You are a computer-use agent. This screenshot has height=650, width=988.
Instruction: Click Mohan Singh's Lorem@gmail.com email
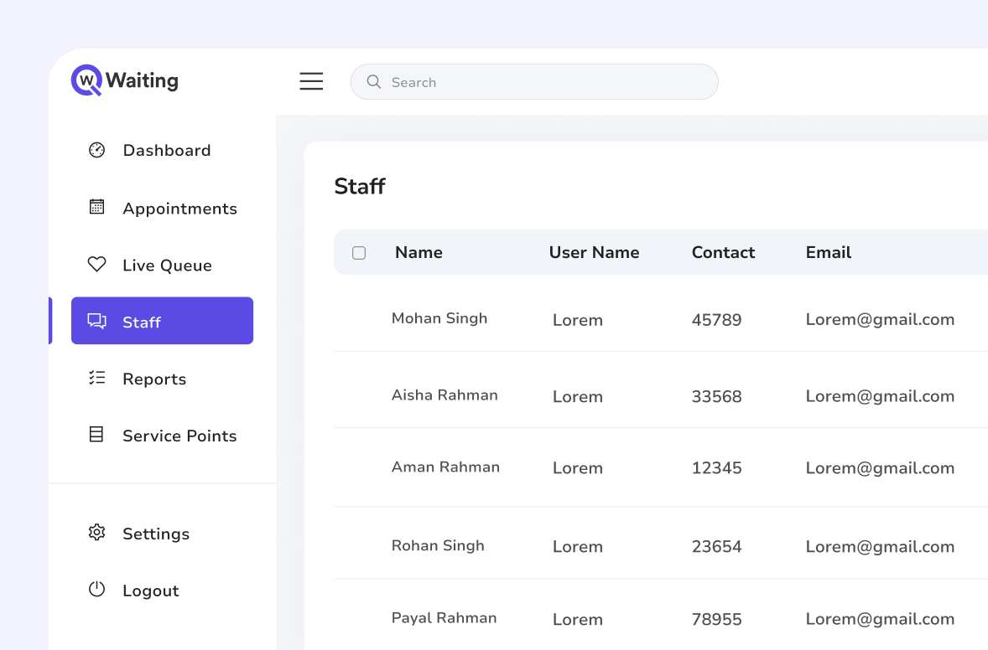pos(880,319)
